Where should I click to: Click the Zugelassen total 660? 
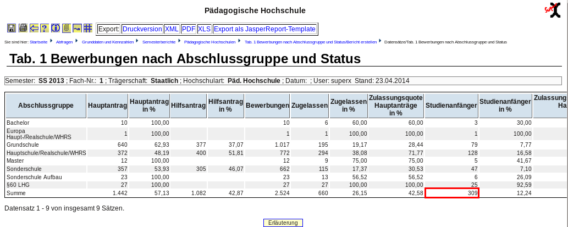323,193
